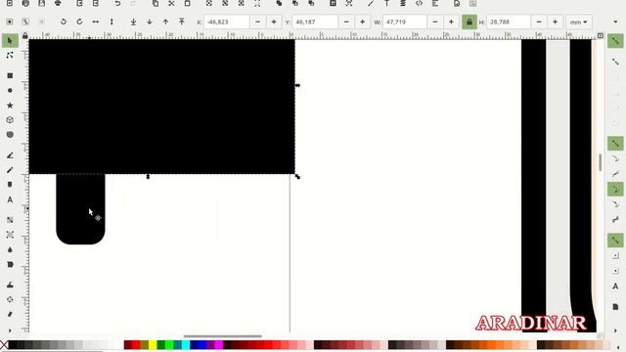Choose the Star and polygon tool
The height and width of the screenshot is (352, 626).
10,106
